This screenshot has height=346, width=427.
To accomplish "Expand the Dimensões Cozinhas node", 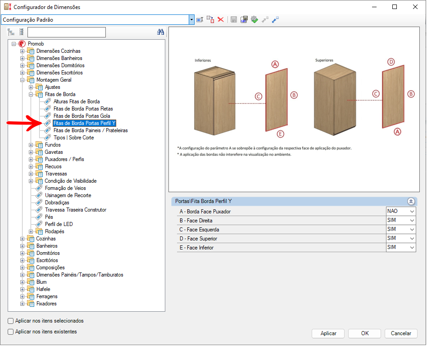I will [23, 51].
